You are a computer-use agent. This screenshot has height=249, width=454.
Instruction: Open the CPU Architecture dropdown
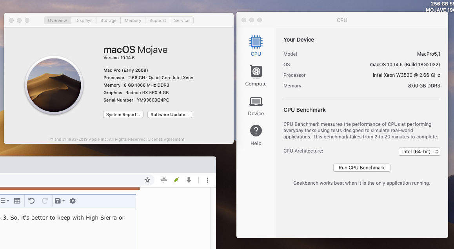[419, 151]
